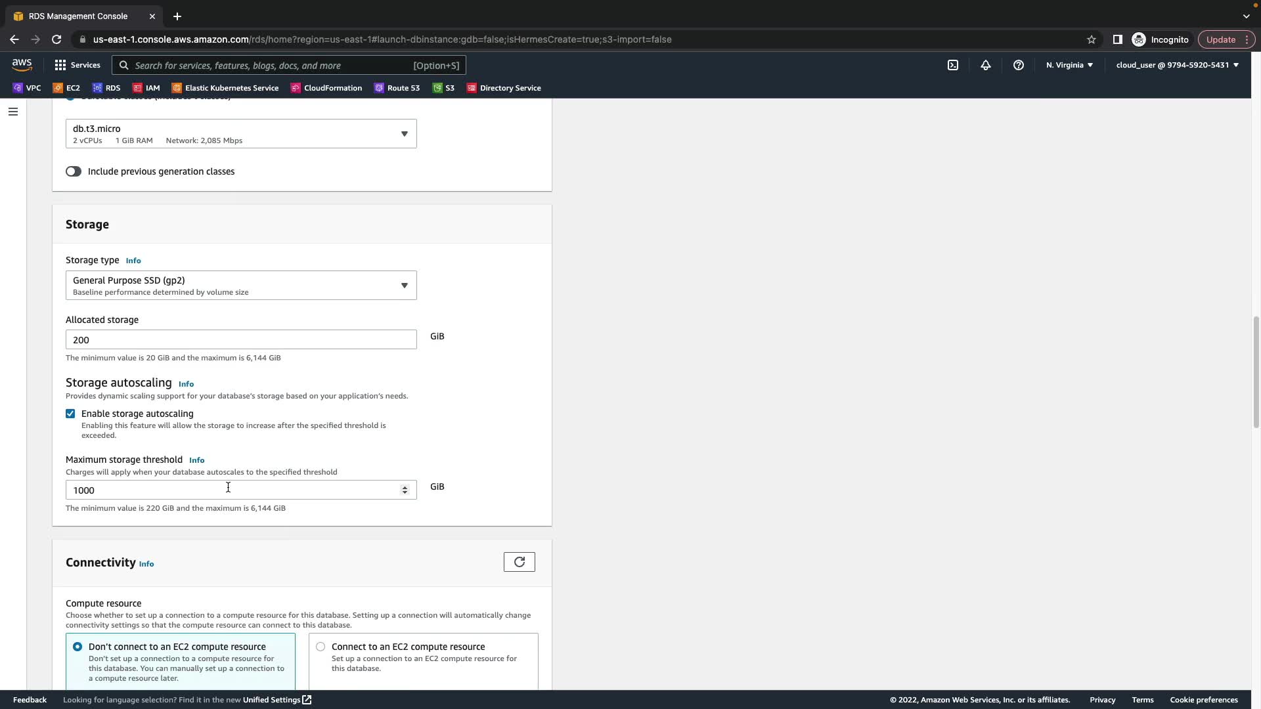Expand the left hamburger navigation menu
This screenshot has height=709, width=1261.
[12, 112]
